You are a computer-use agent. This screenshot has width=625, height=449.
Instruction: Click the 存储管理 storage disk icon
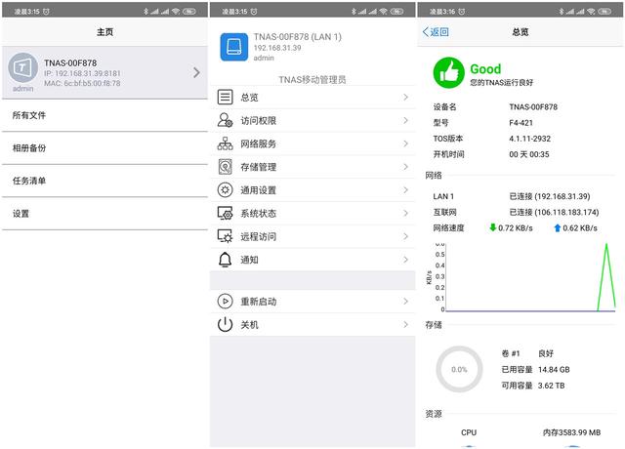tap(226, 167)
